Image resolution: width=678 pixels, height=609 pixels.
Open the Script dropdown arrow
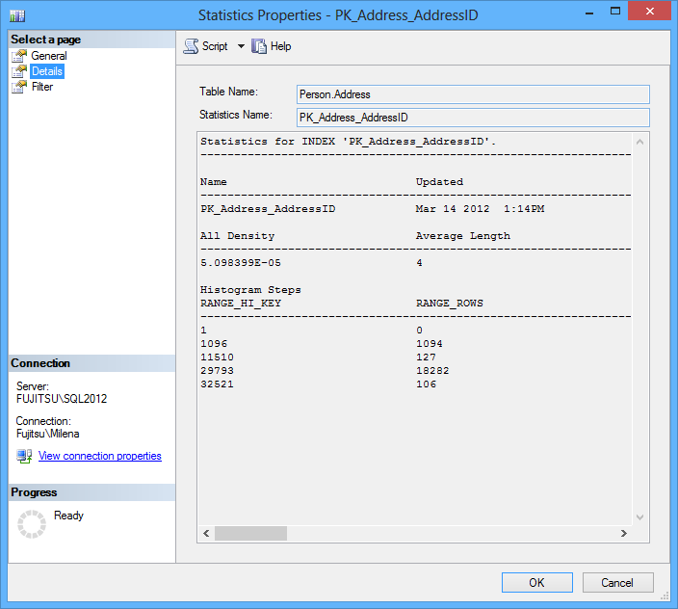tap(241, 46)
